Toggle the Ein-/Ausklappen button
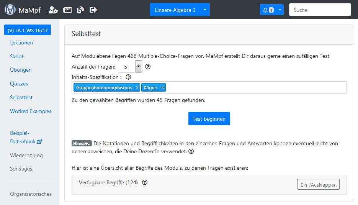 click(x=318, y=185)
